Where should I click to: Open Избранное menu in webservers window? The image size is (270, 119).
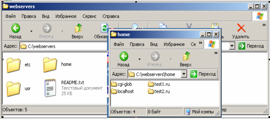point(66,16)
